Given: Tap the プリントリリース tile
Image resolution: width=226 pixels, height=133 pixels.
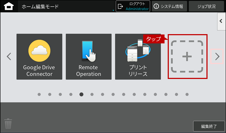Looking at the screenshot, I should (138, 57).
